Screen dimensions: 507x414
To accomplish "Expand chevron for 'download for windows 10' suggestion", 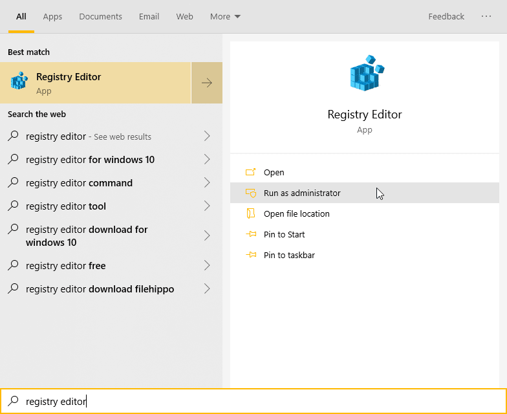I will click(x=207, y=235).
